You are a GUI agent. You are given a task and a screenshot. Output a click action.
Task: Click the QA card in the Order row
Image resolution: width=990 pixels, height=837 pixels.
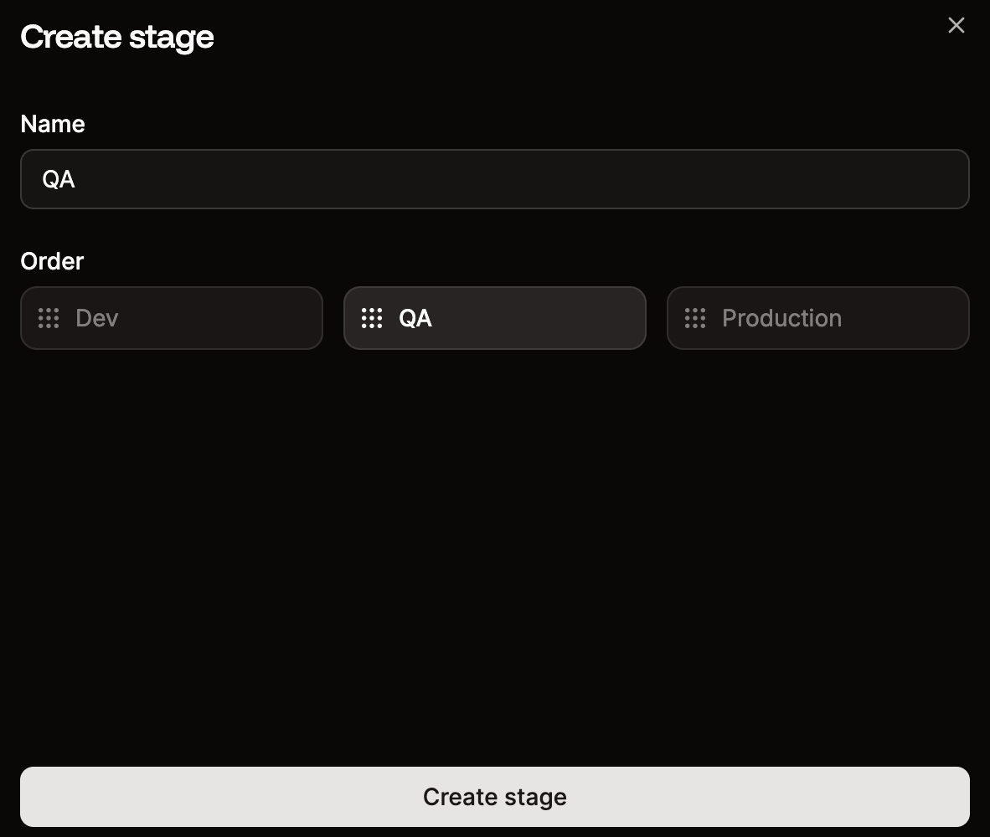[x=494, y=318]
